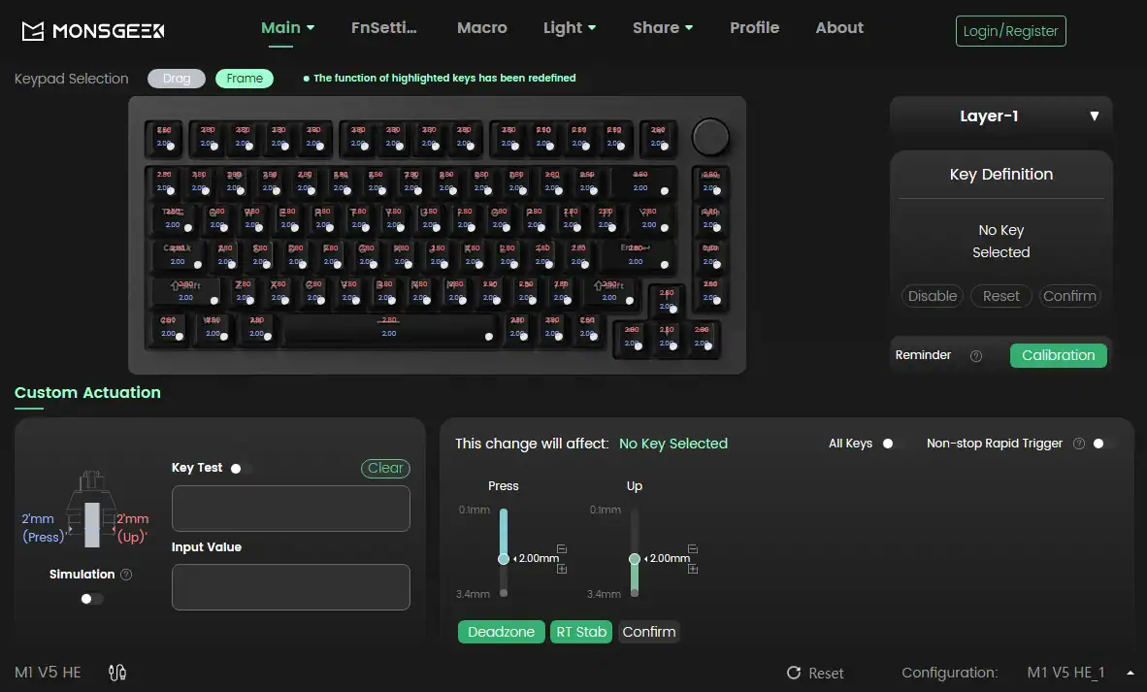
Task: Click the bottom bar Reset refresh icon
Action: click(794, 674)
